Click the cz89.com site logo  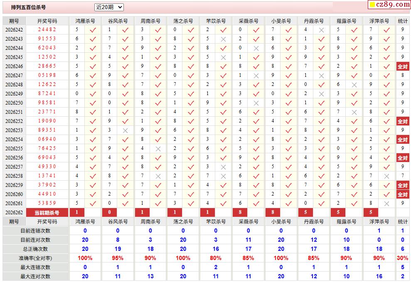pos(392,4)
